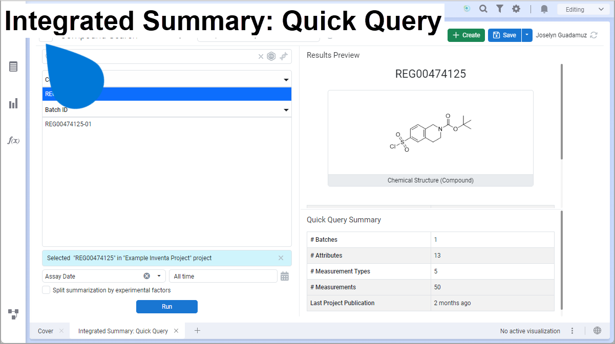Click the green Create button
This screenshot has height=344, width=615.
(x=466, y=35)
